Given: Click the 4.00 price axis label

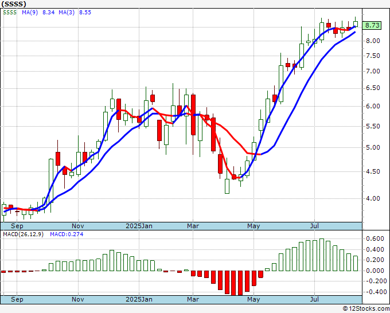Looking at the screenshot, I should tap(373, 199).
